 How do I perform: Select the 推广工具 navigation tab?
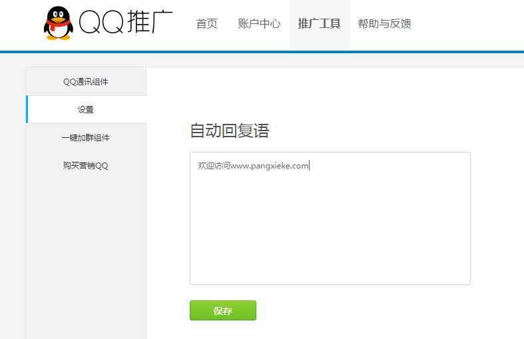(319, 24)
